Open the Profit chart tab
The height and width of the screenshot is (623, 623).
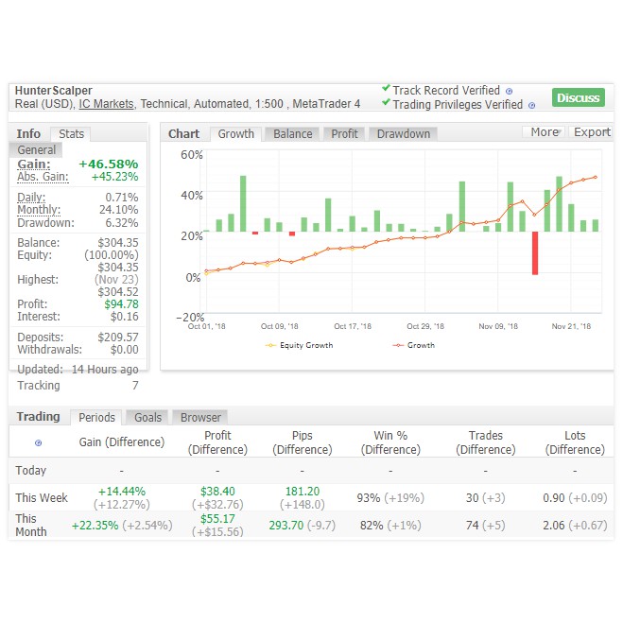[x=344, y=133]
